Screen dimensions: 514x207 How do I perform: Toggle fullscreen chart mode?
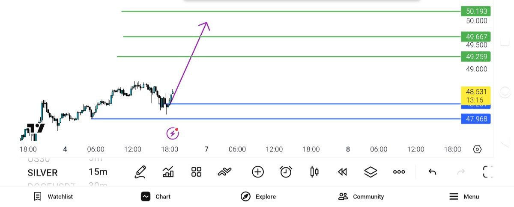pos(487,172)
